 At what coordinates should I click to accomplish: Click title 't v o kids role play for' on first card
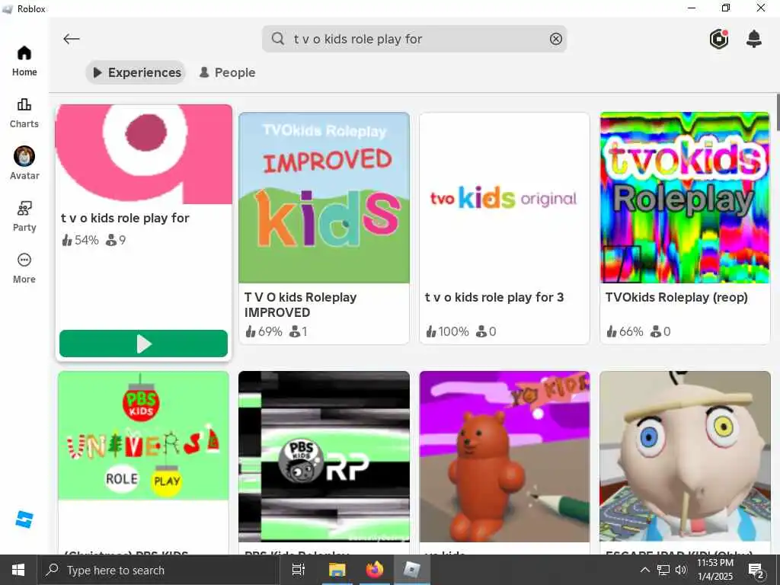(x=125, y=218)
